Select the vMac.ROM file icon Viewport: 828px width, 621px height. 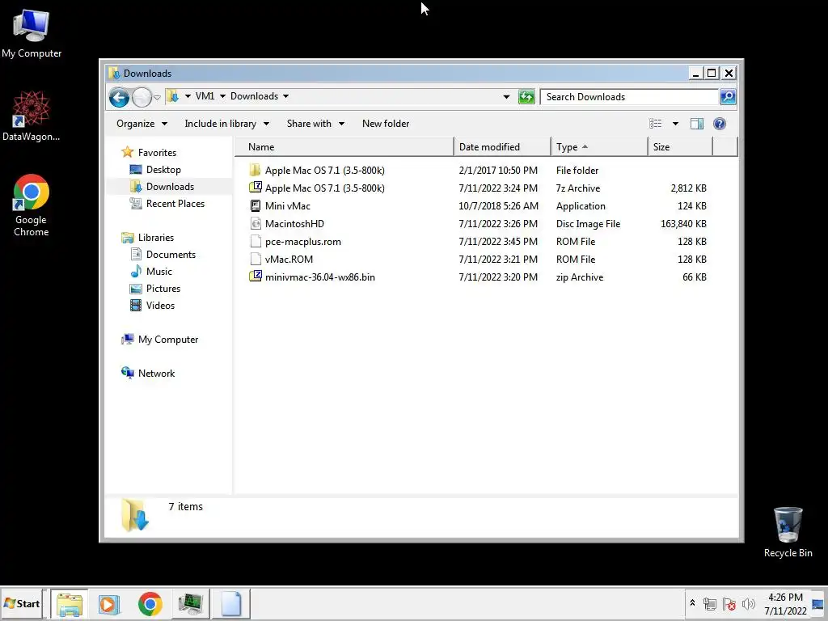(x=255, y=259)
